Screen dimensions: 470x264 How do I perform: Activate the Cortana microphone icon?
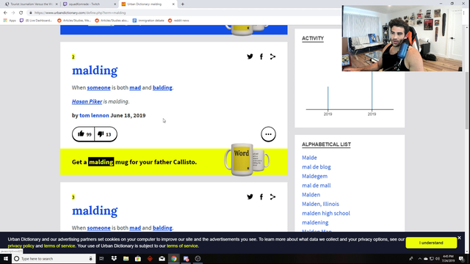[90, 259]
